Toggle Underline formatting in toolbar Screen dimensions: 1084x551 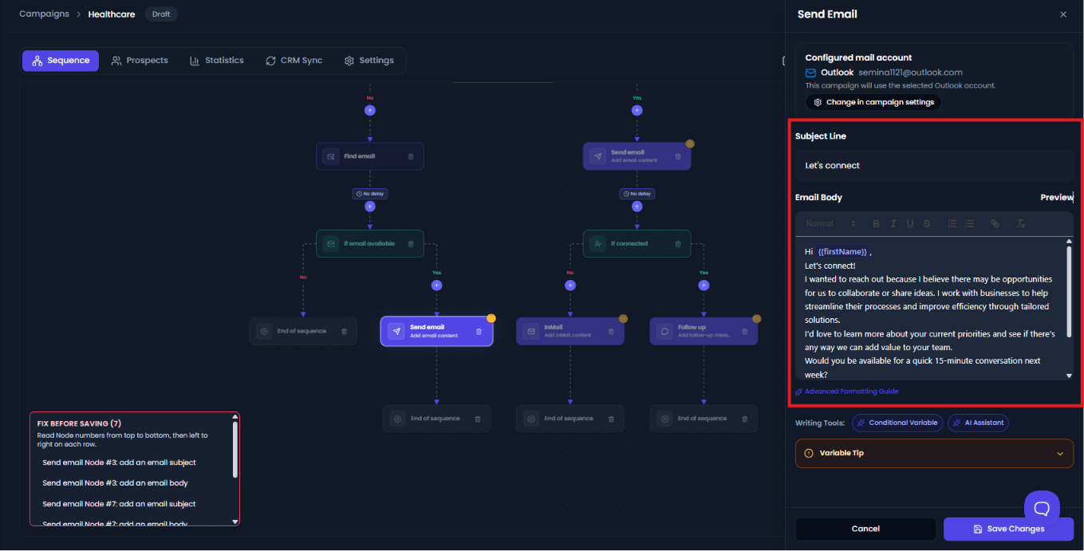tap(910, 224)
